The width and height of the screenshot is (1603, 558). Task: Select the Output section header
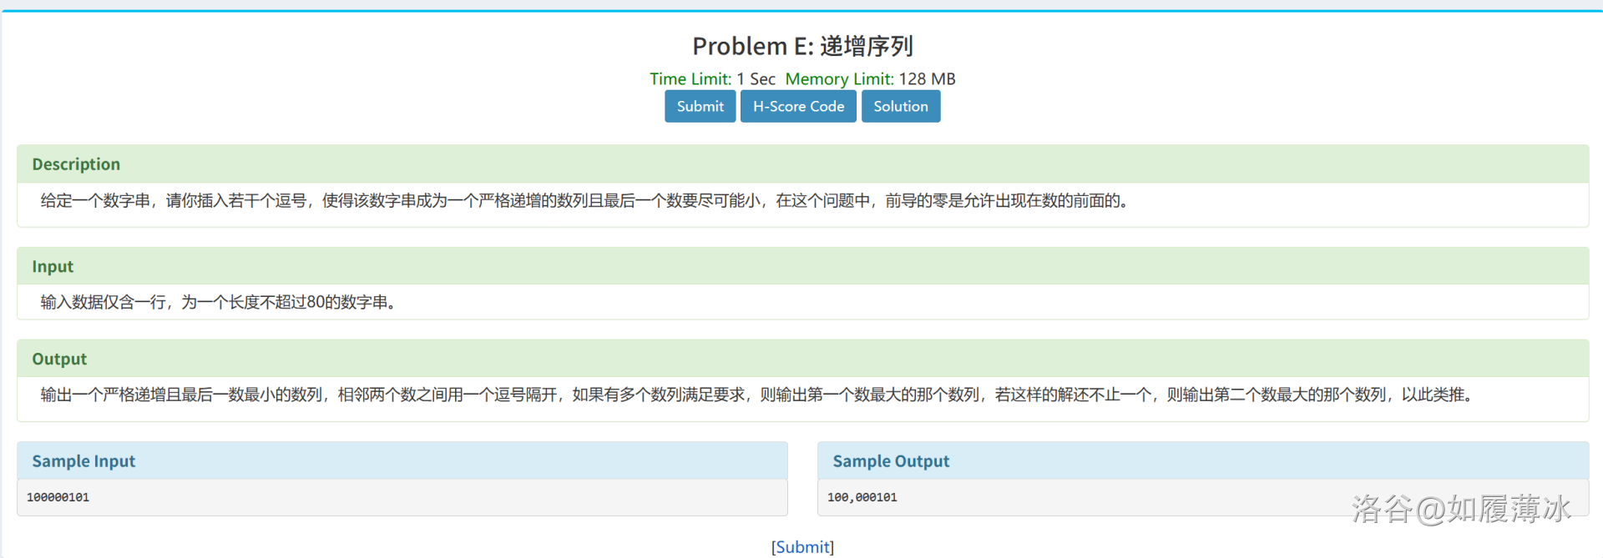(59, 359)
